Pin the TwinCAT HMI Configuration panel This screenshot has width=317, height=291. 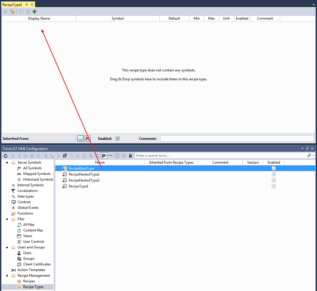[x=307, y=148]
